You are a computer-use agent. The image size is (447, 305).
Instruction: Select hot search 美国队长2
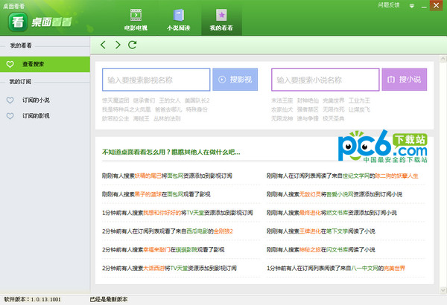coord(197,100)
